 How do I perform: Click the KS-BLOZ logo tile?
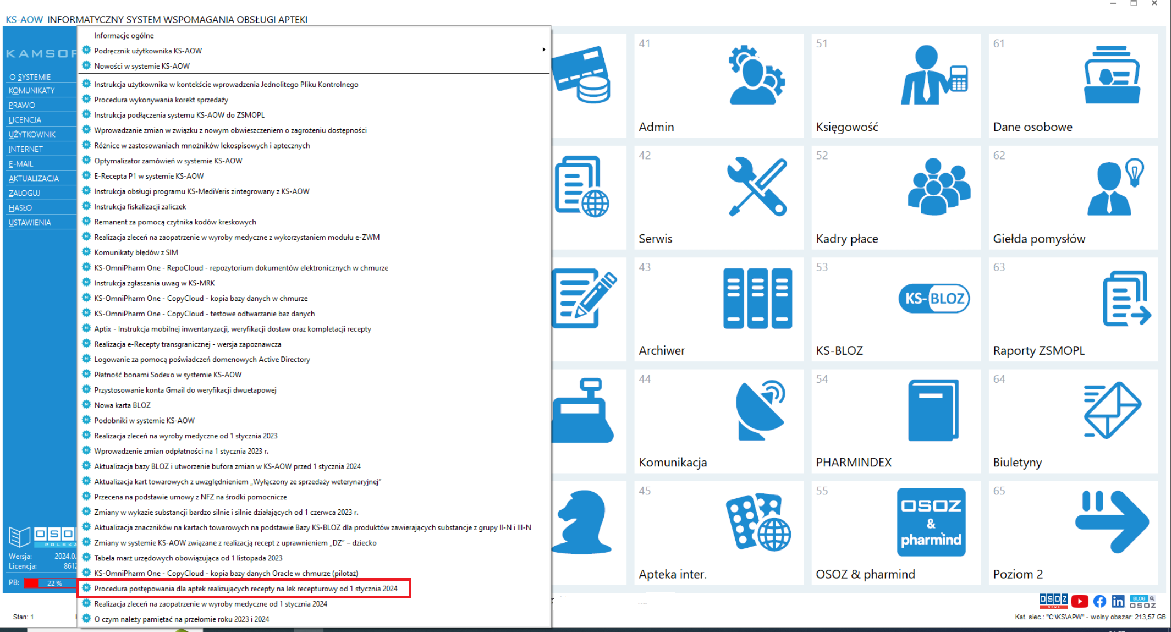click(x=933, y=299)
